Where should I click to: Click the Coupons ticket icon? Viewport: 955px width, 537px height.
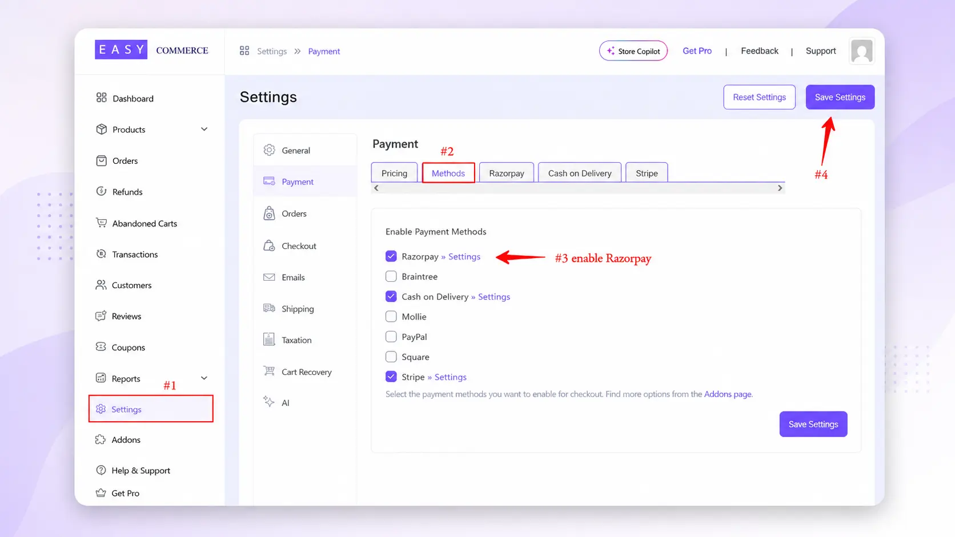pos(101,346)
